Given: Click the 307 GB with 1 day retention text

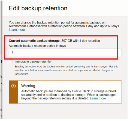Looking at the screenshot, I should coord(81,41).
